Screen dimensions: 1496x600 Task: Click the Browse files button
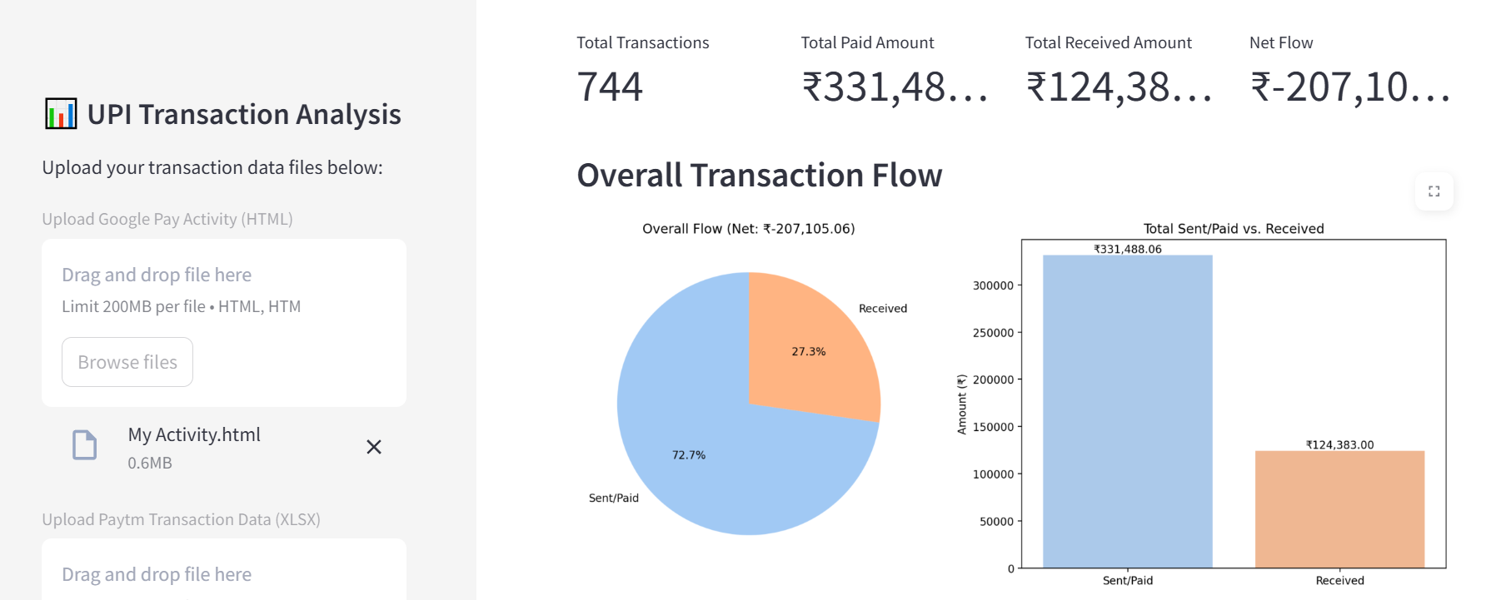click(x=127, y=361)
